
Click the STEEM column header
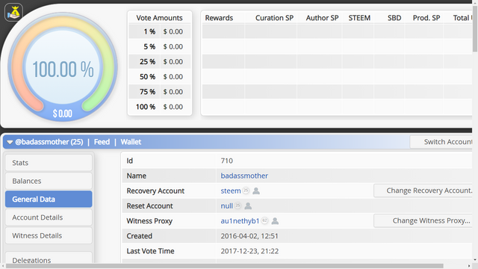pos(359,18)
